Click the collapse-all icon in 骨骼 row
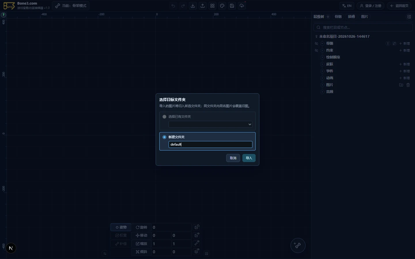The width and height of the screenshot is (415, 259). 388,43
